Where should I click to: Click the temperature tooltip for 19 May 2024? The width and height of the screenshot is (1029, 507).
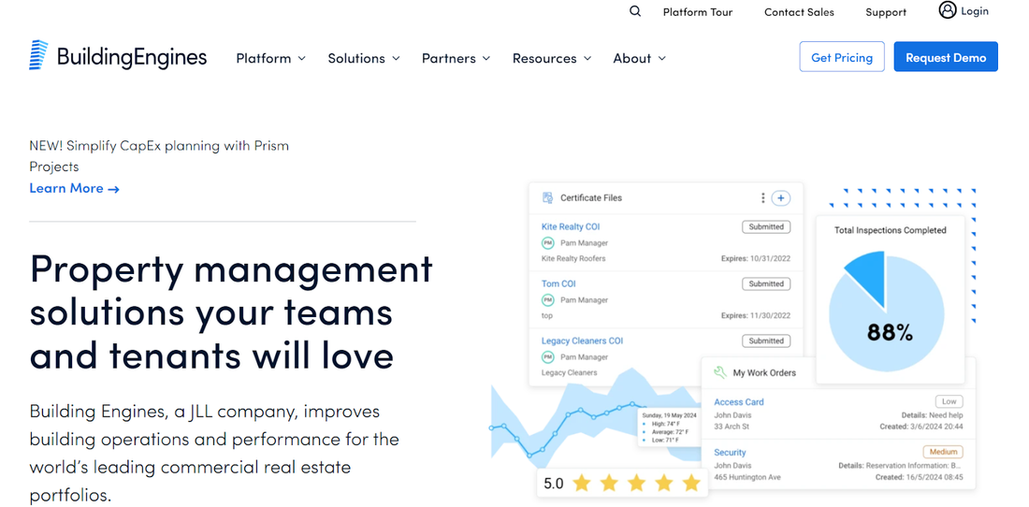671,428
